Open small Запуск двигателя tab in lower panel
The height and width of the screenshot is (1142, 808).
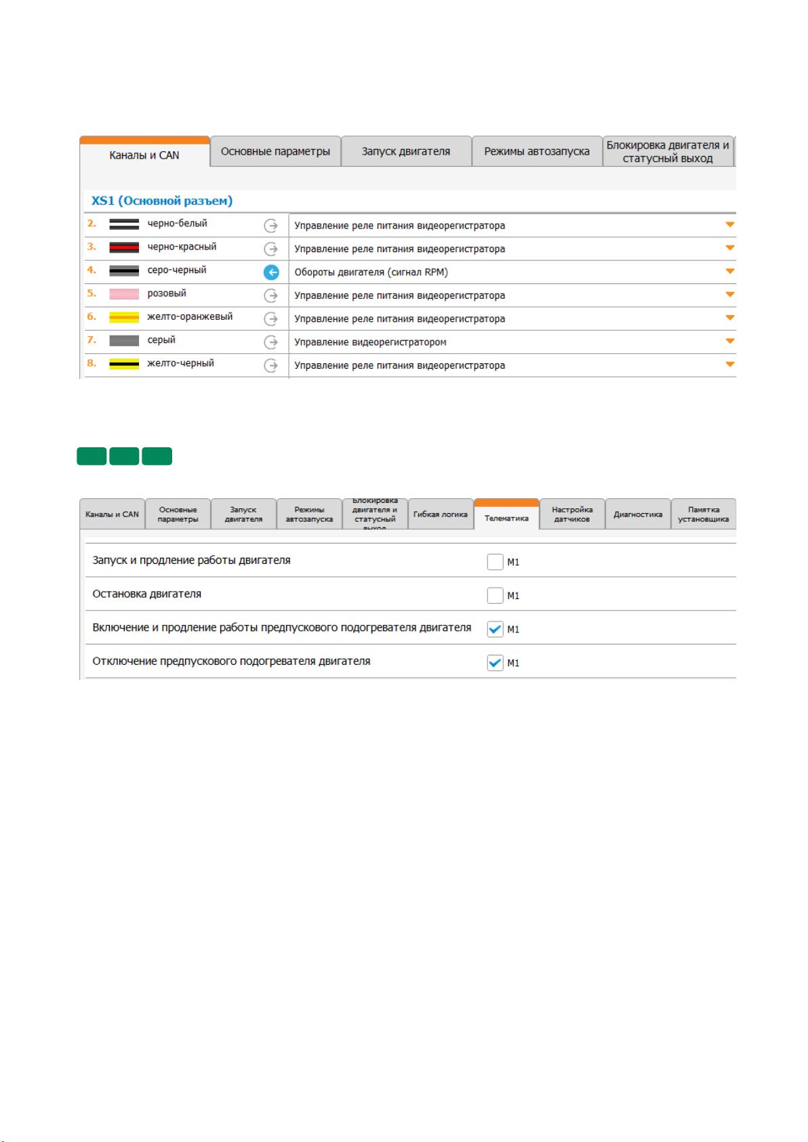coord(243,514)
